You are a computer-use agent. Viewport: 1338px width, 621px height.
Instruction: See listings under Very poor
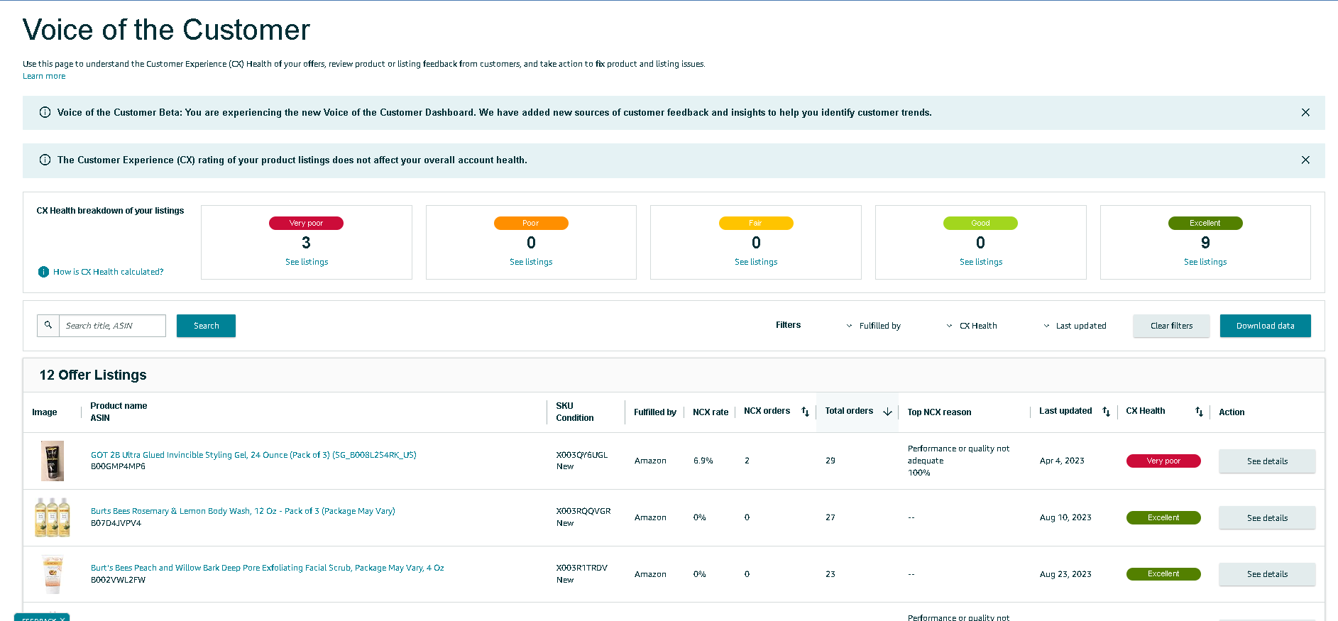307,262
